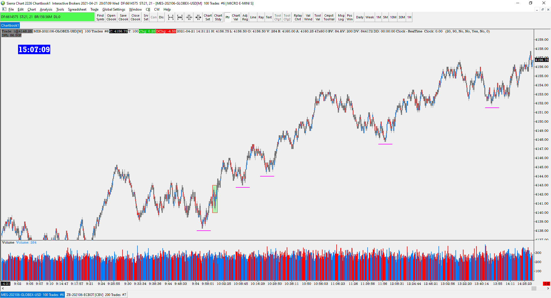Screen dimensions: 551x298
Task: Switch chart to Daily timeframe
Action: 360,17
